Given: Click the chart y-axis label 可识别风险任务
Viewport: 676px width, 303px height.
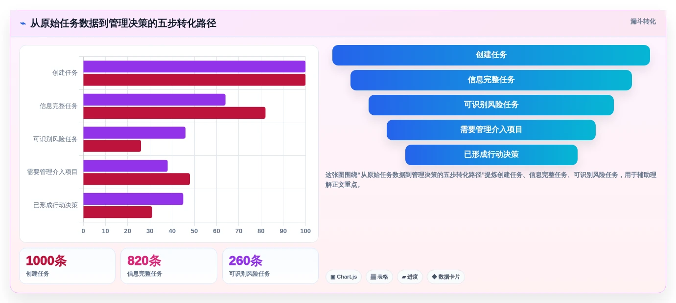Looking at the screenshot, I should click(x=55, y=139).
